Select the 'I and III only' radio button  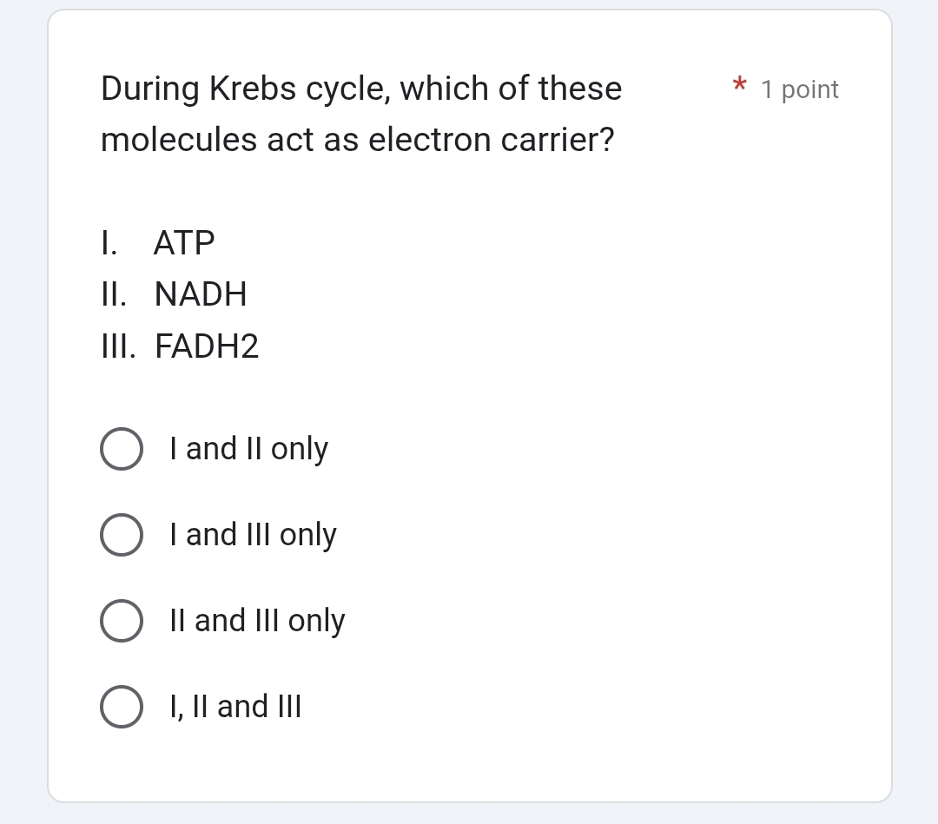tap(122, 535)
